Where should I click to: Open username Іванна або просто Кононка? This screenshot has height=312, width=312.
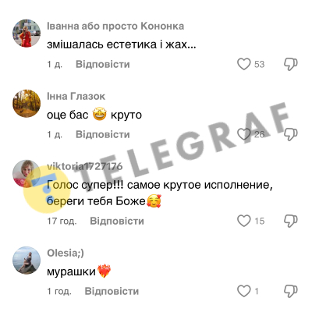click(115, 27)
